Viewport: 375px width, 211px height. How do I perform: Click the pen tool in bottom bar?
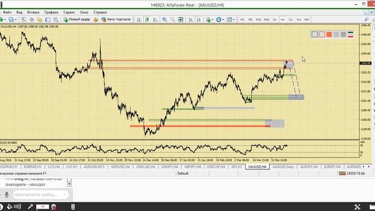point(30,207)
